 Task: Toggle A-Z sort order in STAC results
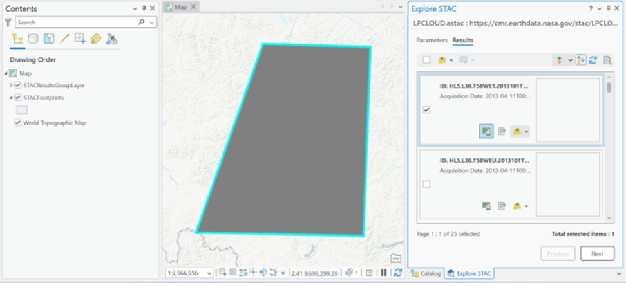tap(581, 60)
